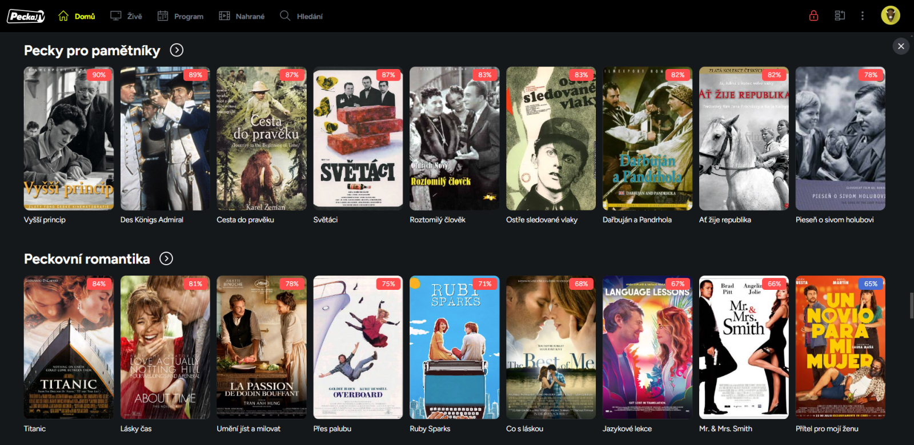This screenshot has width=914, height=445.
Task: Click the caption 'Dařbuján a Pandrhola'
Action: pyautogui.click(x=638, y=220)
